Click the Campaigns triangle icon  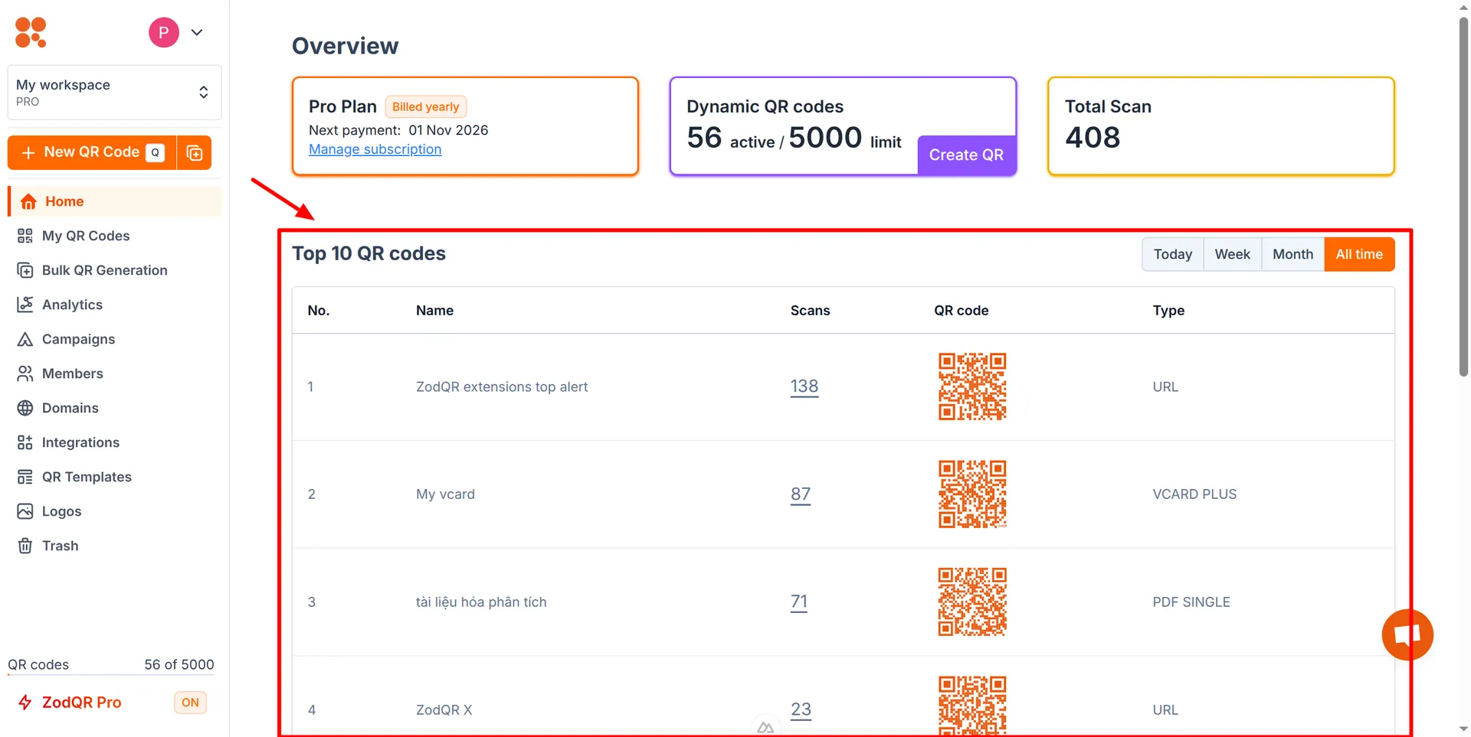[25, 339]
